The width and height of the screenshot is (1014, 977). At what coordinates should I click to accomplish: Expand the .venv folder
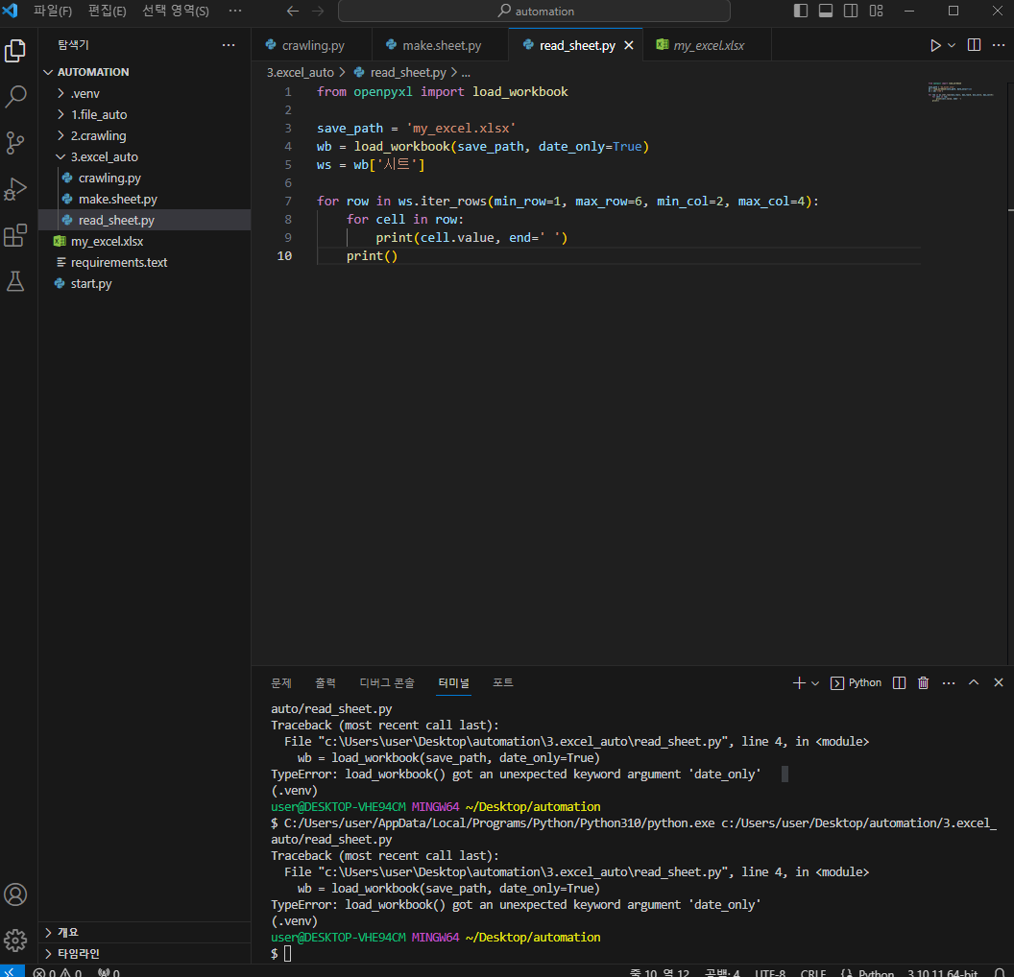(146, 94)
